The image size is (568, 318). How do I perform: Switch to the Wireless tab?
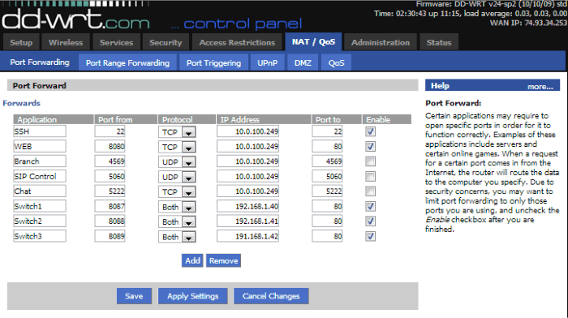(x=66, y=42)
